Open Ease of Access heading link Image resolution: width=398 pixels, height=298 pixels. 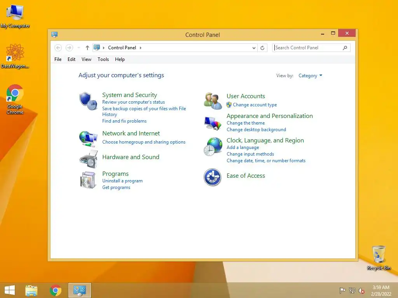[x=246, y=176]
